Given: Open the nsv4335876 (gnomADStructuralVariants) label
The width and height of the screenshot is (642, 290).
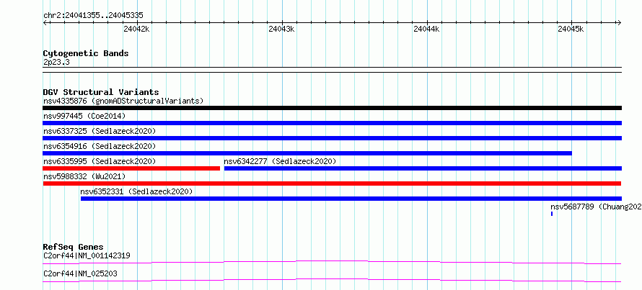Looking at the screenshot, I should pyautogui.click(x=123, y=101).
